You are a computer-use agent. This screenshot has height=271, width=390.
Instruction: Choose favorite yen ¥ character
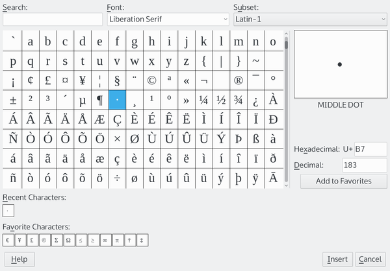(x=20, y=240)
